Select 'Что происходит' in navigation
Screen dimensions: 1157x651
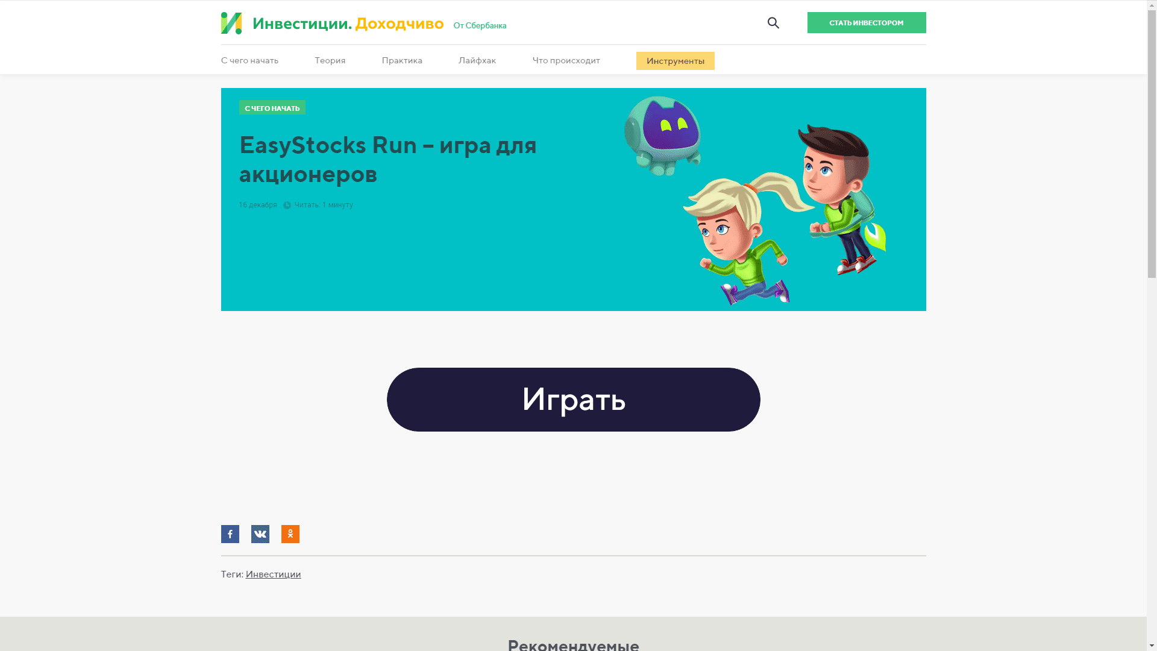point(566,60)
